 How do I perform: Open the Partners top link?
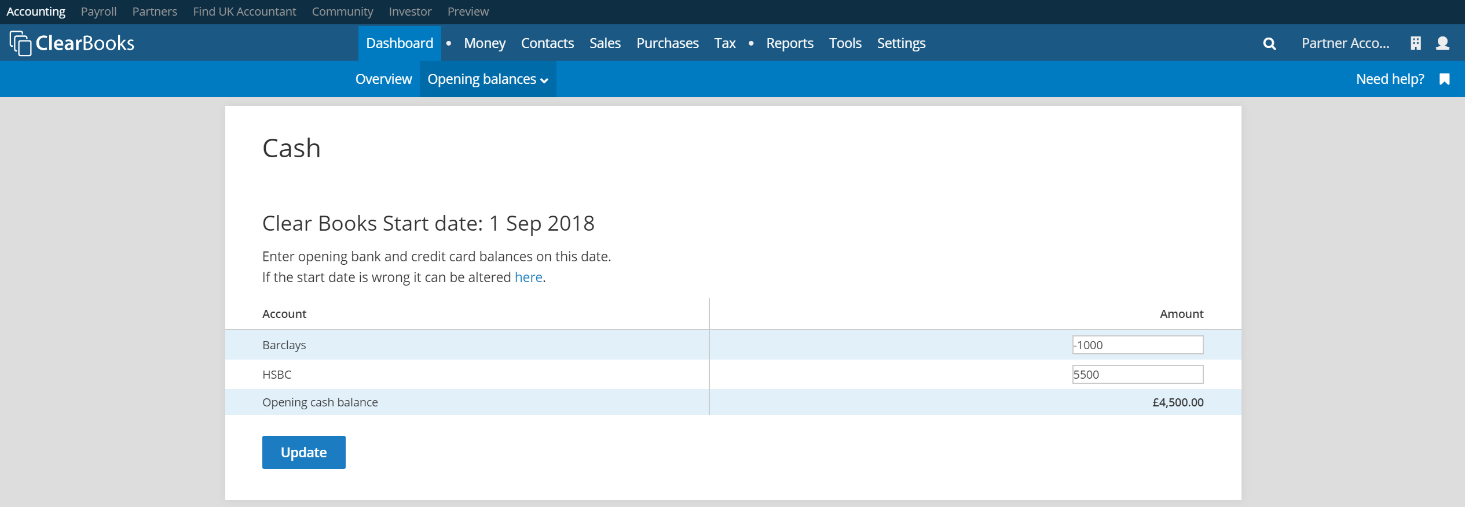pyautogui.click(x=155, y=12)
